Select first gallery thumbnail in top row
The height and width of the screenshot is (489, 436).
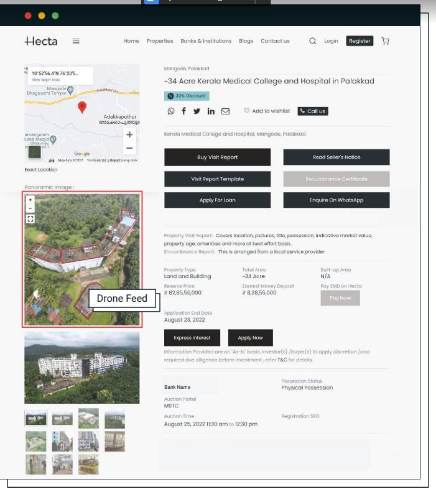tap(36, 418)
